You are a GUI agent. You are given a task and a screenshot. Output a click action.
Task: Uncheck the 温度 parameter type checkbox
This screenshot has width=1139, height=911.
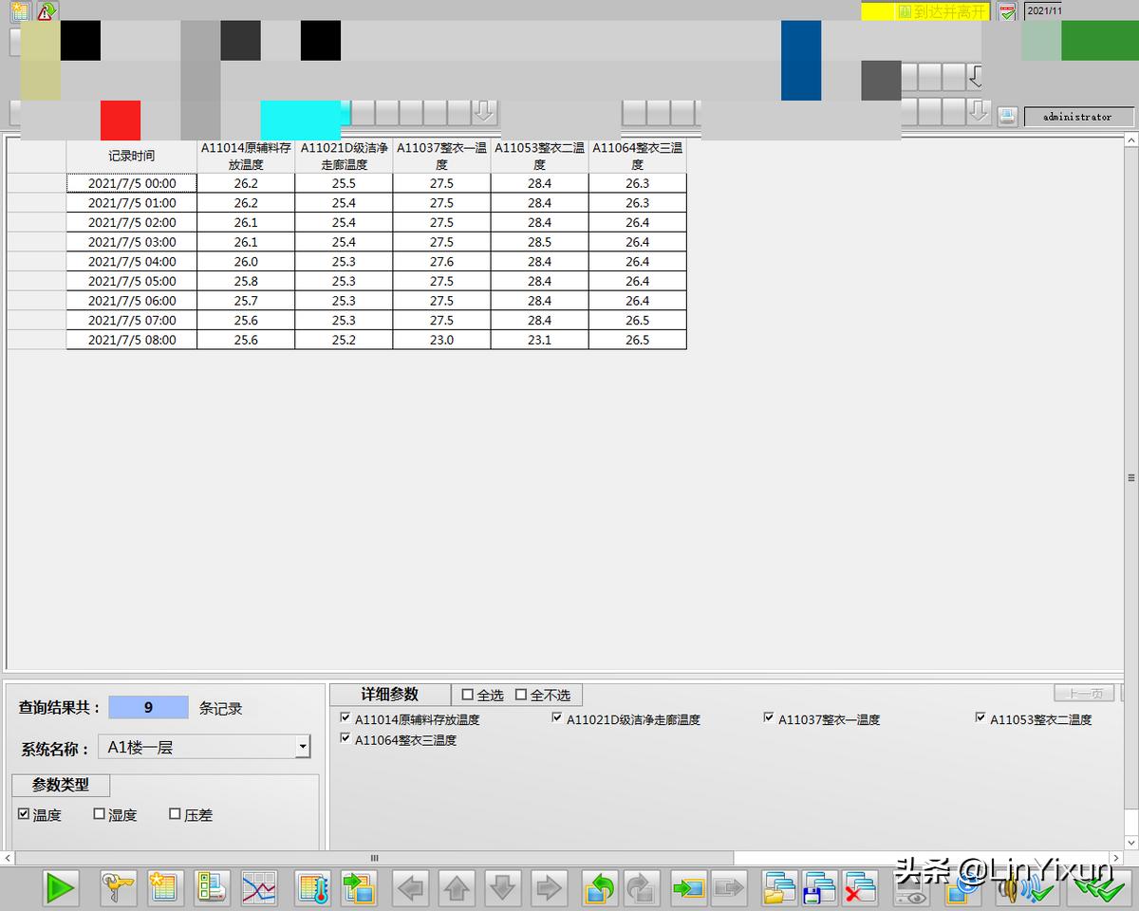pyautogui.click(x=24, y=814)
